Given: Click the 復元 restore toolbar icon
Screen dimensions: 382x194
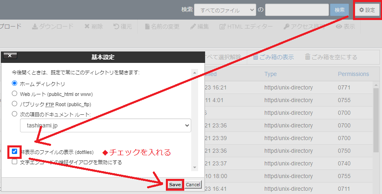Looking at the screenshot, I should (116, 27).
